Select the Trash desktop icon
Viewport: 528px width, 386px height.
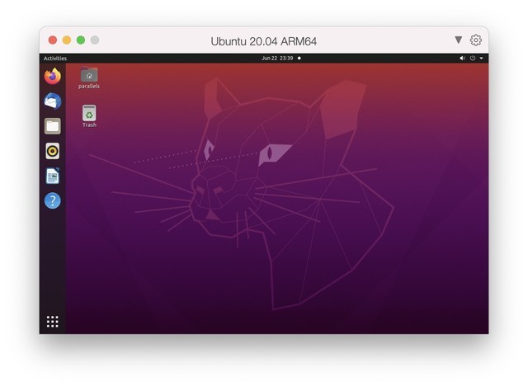(89, 116)
